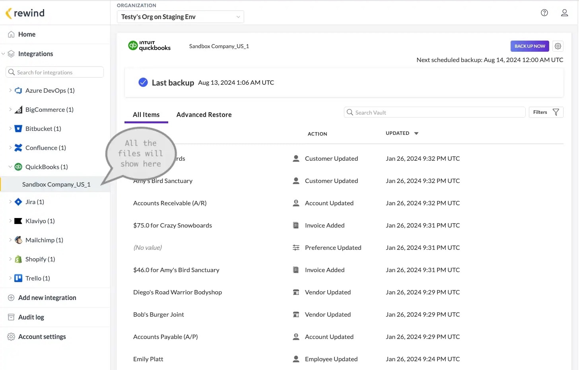Click the Emily Platt employee icon
579x370 pixels.
296,359
